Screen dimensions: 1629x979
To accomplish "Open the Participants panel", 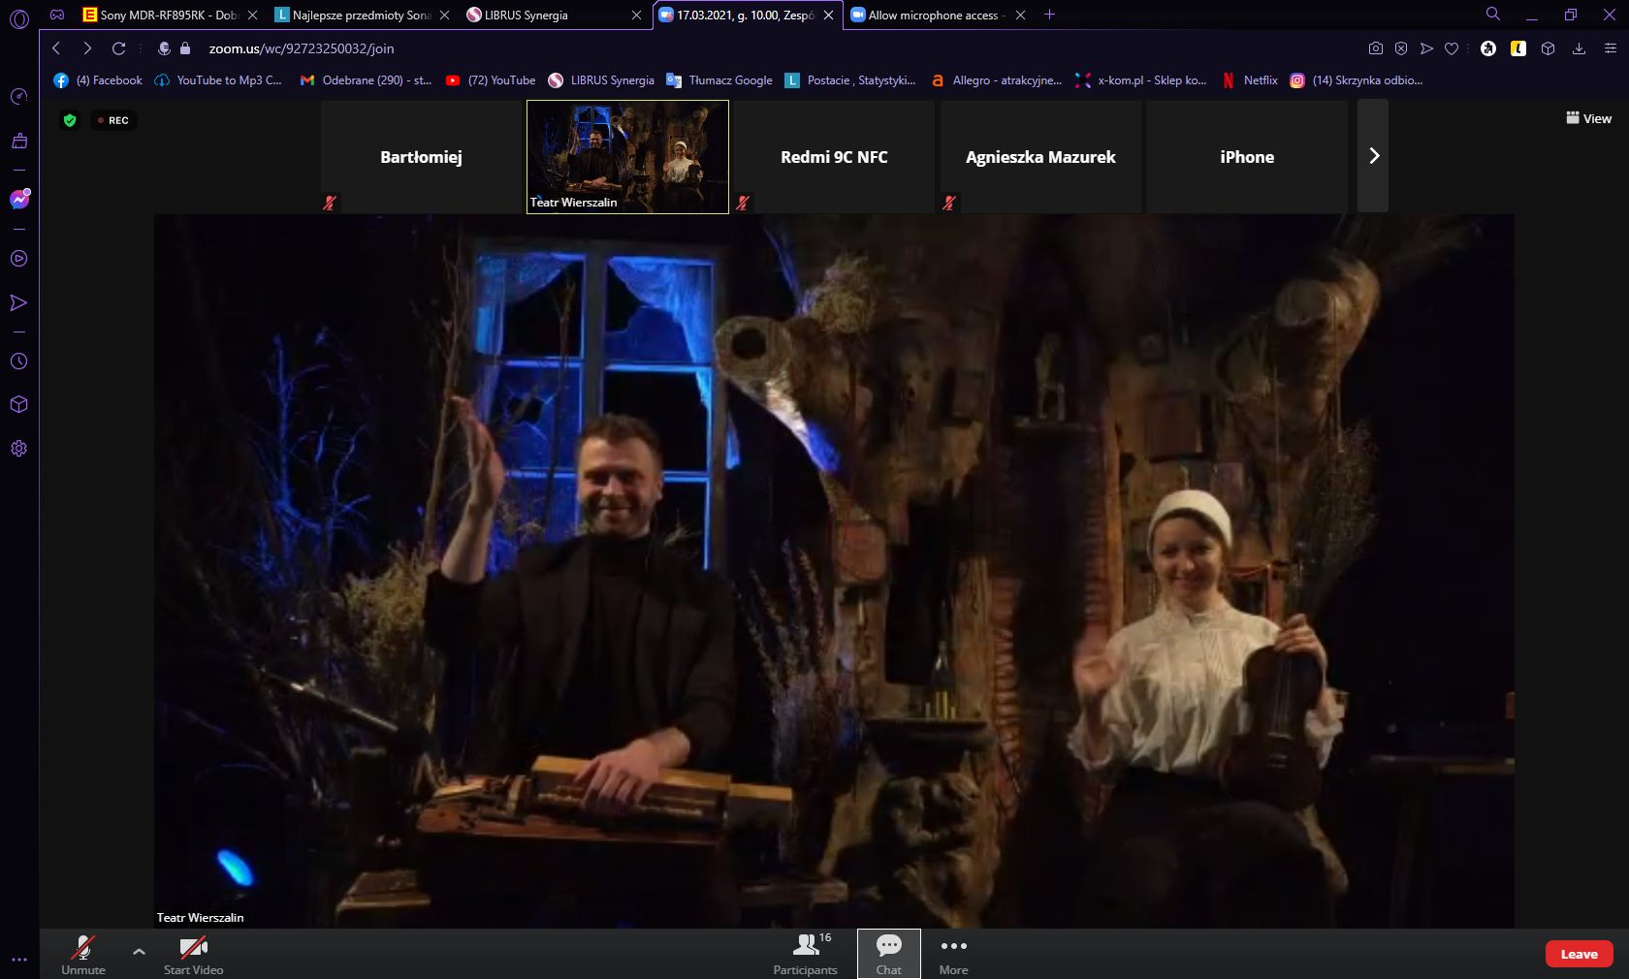I will click(805, 954).
